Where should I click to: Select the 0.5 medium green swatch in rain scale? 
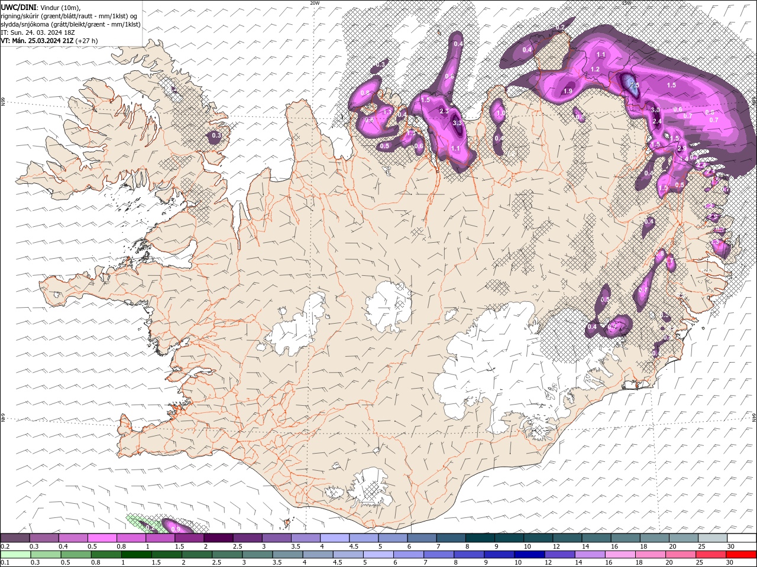(x=76, y=555)
